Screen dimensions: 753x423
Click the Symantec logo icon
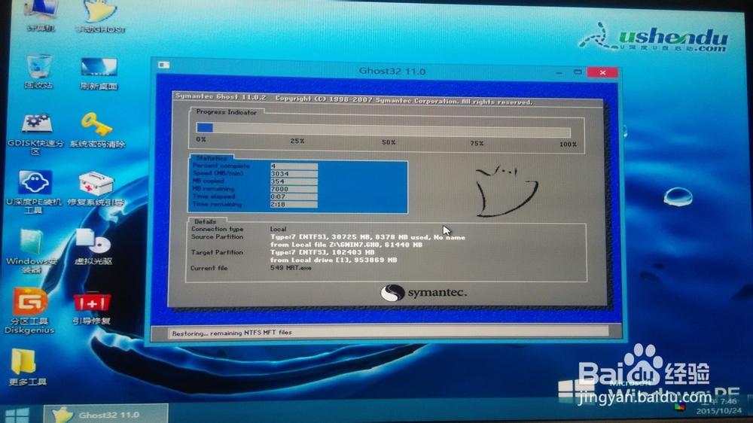[x=392, y=293]
